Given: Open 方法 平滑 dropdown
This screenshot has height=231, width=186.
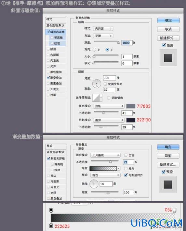Looking at the screenshot, I should tap(103, 36).
